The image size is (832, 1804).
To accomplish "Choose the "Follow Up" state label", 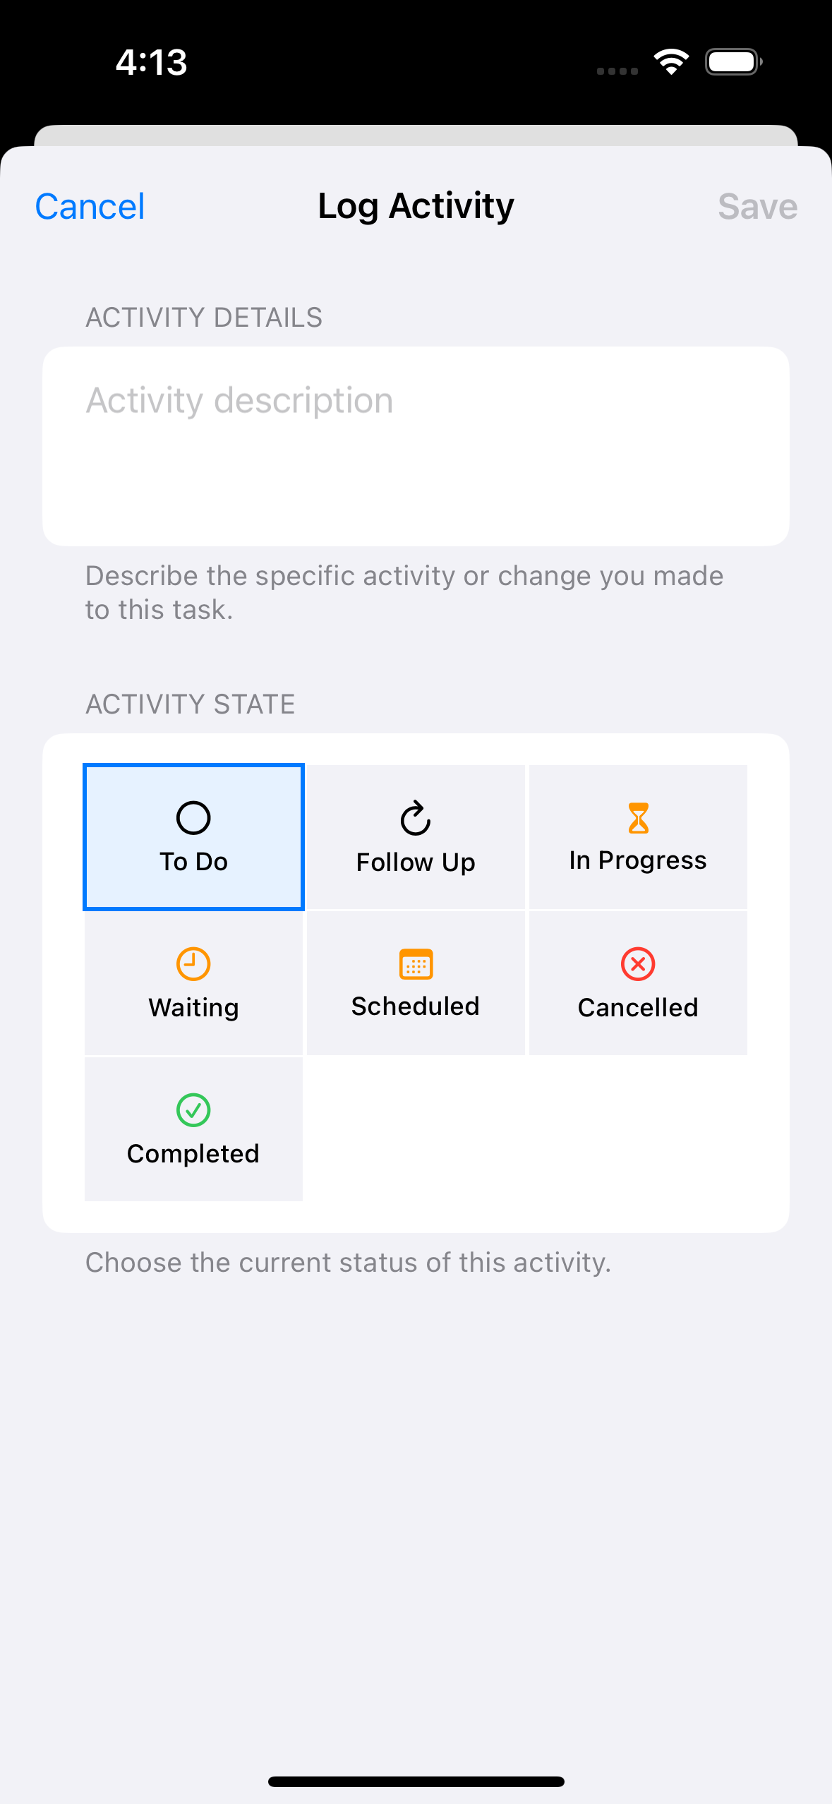I will pos(416,862).
